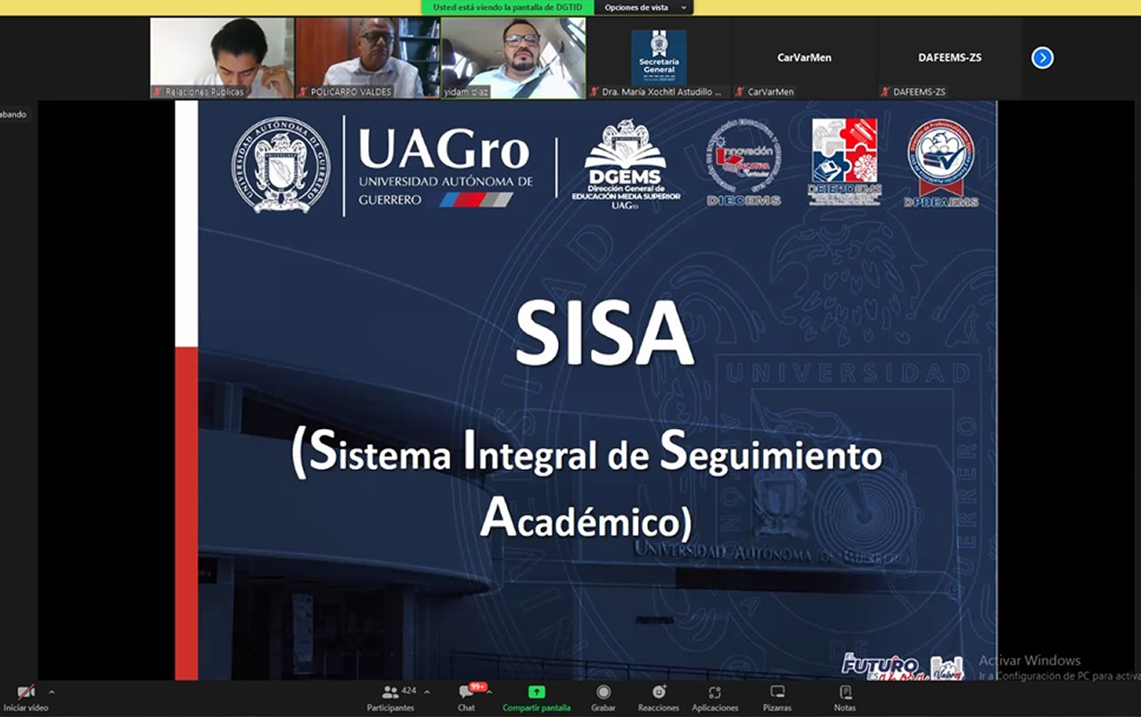Open Notas in the toolbar

[x=845, y=698]
